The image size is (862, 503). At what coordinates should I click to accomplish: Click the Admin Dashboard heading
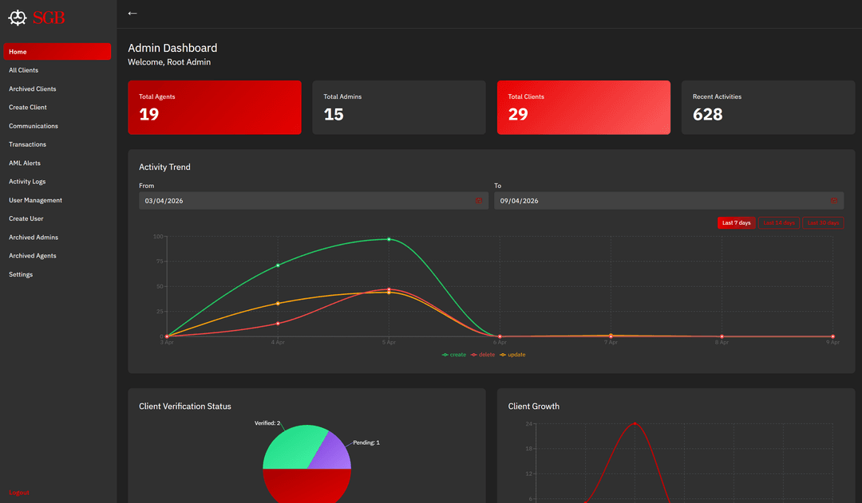tap(172, 49)
